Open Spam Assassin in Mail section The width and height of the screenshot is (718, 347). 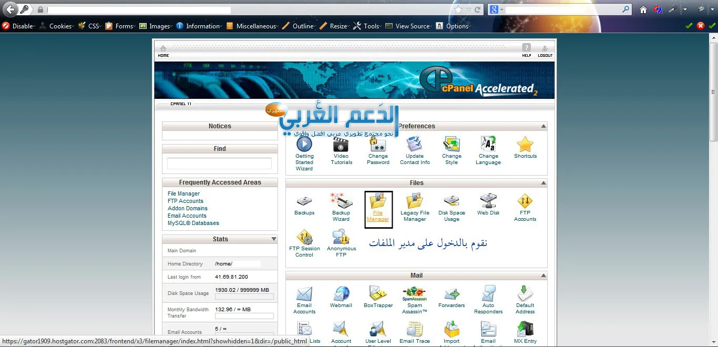pyautogui.click(x=414, y=294)
